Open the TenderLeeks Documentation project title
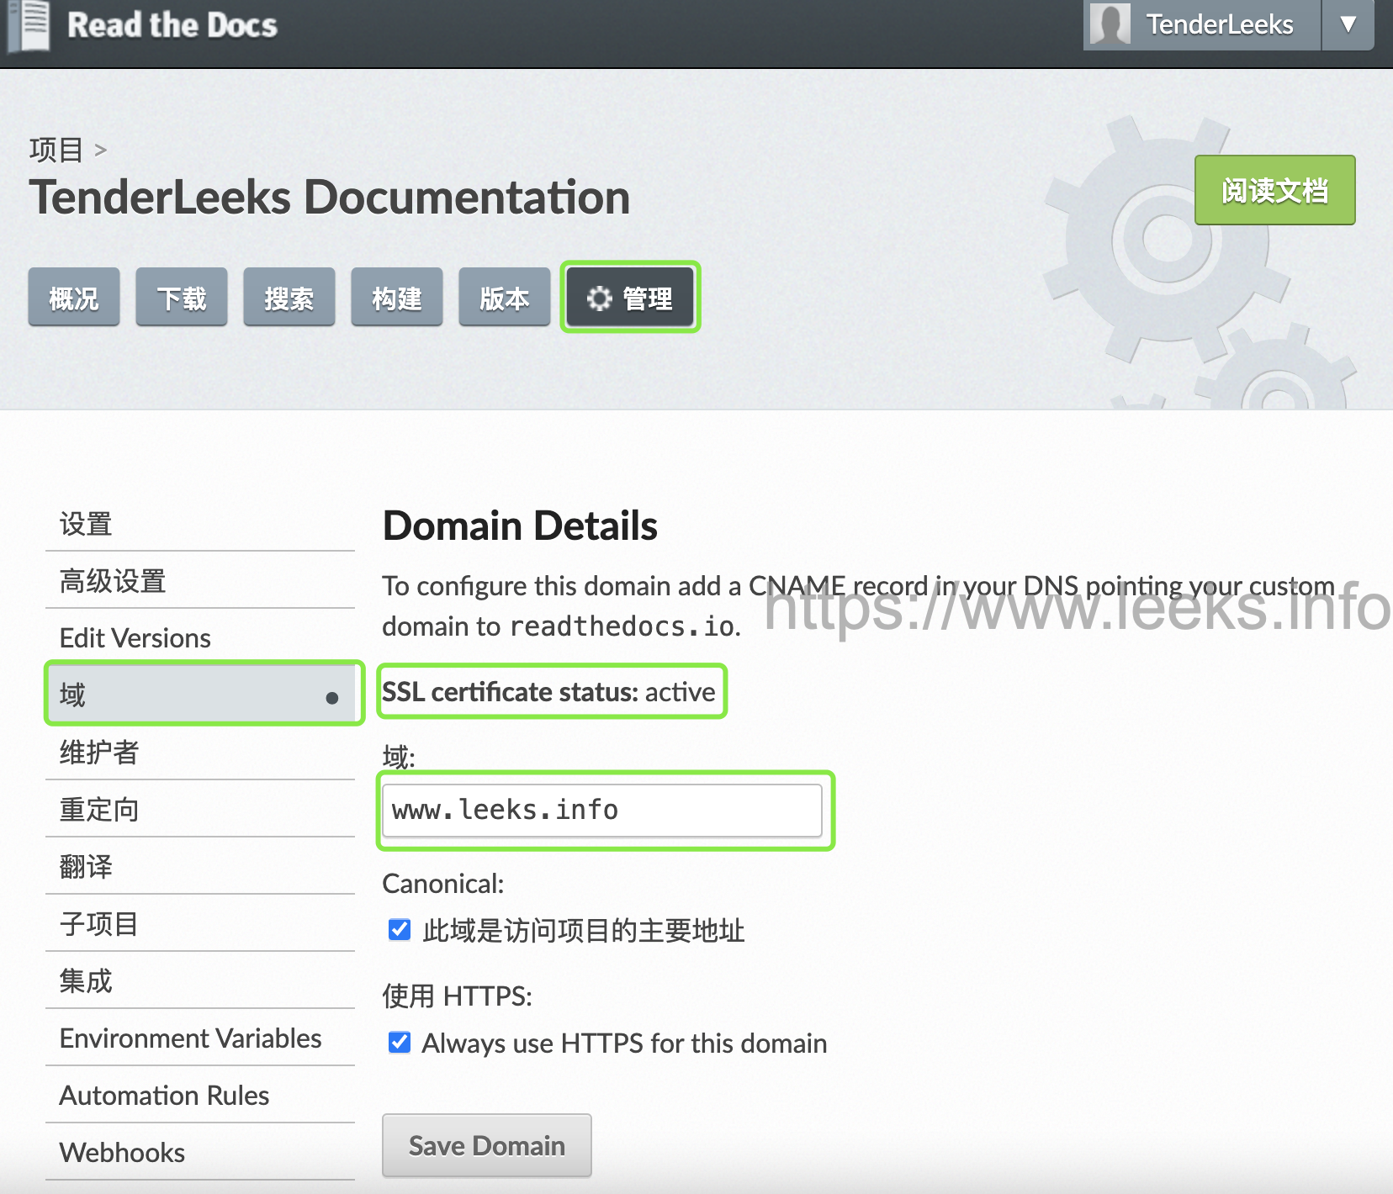Screen dimensions: 1393x1194 [329, 198]
